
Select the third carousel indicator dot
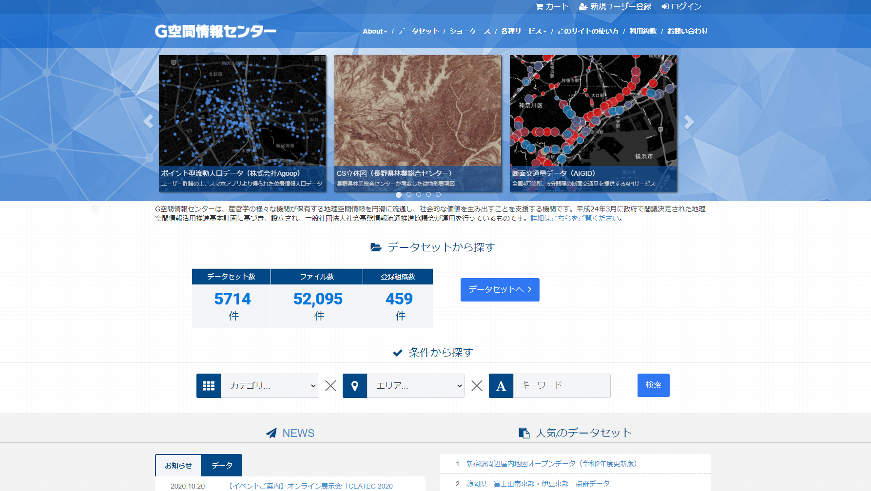point(419,194)
